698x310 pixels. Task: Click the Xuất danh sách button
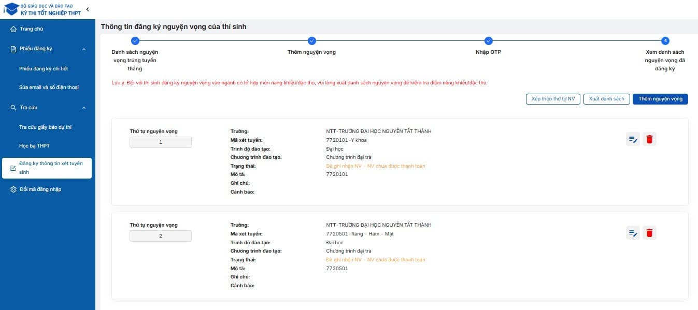[x=607, y=99]
